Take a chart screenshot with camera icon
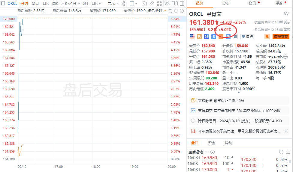 pyautogui.click(x=144, y=3)
